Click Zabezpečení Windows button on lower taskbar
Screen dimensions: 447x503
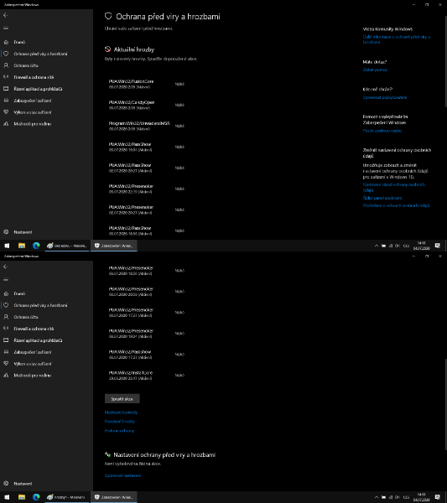click(114, 497)
